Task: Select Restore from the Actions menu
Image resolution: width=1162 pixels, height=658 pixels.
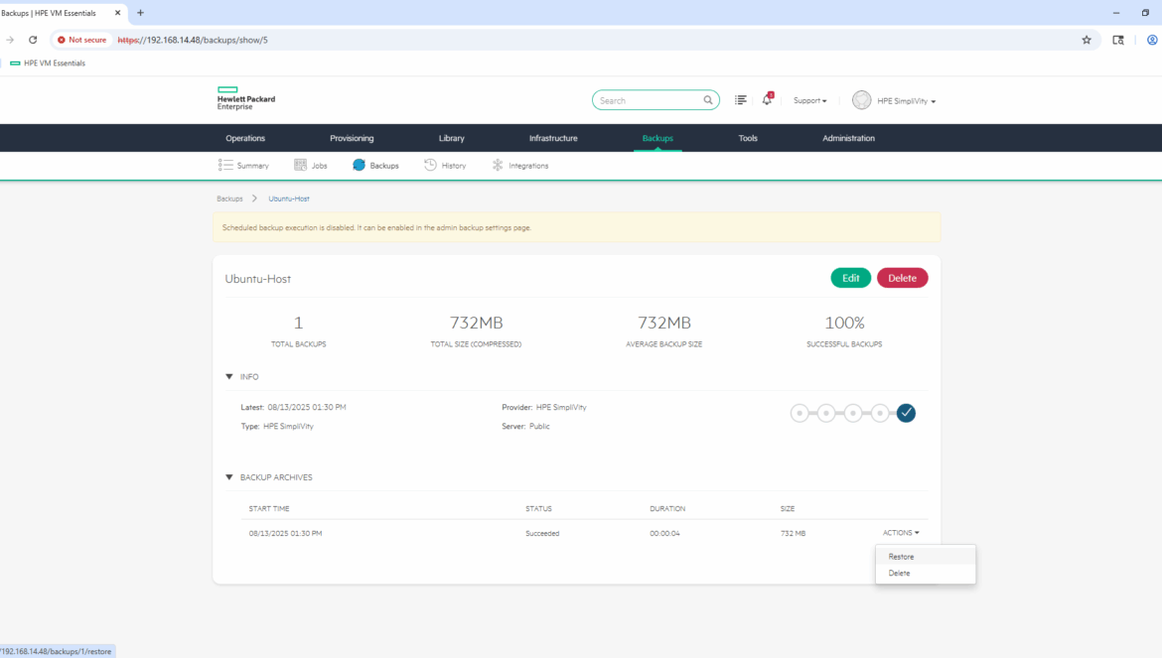Action: [x=902, y=557]
